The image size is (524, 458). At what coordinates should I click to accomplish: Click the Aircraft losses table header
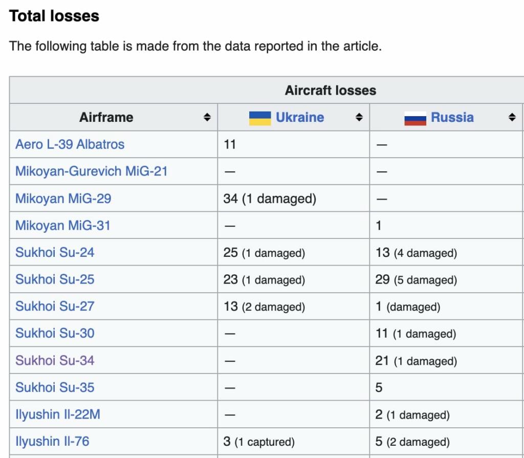click(330, 91)
